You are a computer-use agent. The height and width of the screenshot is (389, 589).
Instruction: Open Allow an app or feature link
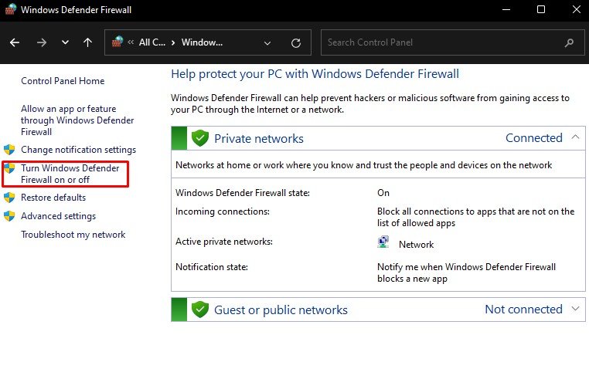click(77, 120)
